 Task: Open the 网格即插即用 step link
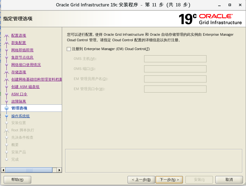point(22,50)
